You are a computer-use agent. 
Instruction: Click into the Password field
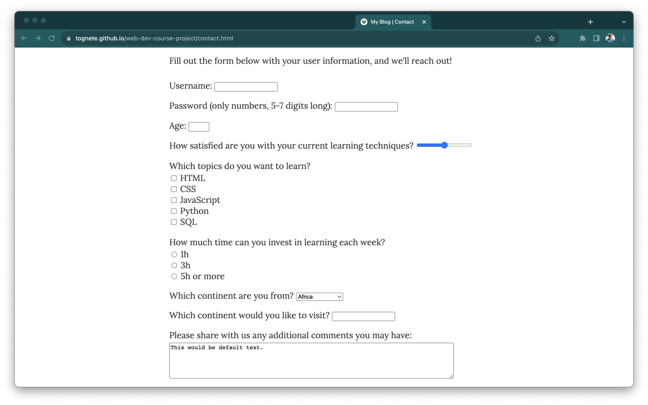click(366, 107)
